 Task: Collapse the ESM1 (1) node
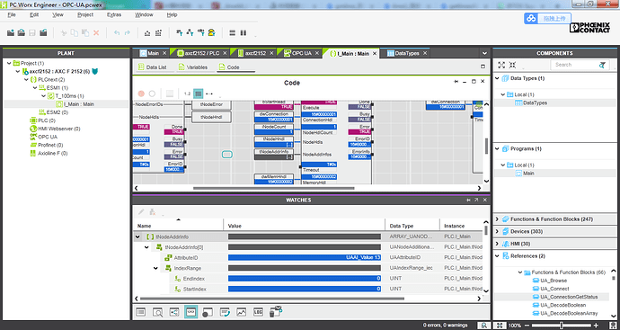point(35,88)
